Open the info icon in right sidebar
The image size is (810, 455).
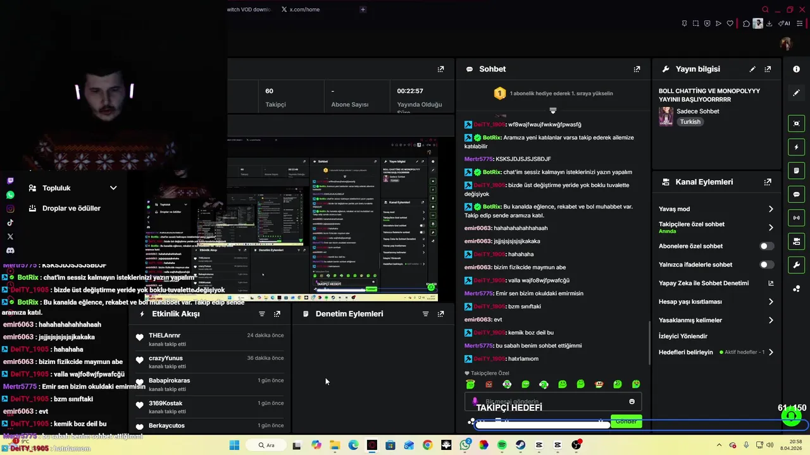point(797,69)
